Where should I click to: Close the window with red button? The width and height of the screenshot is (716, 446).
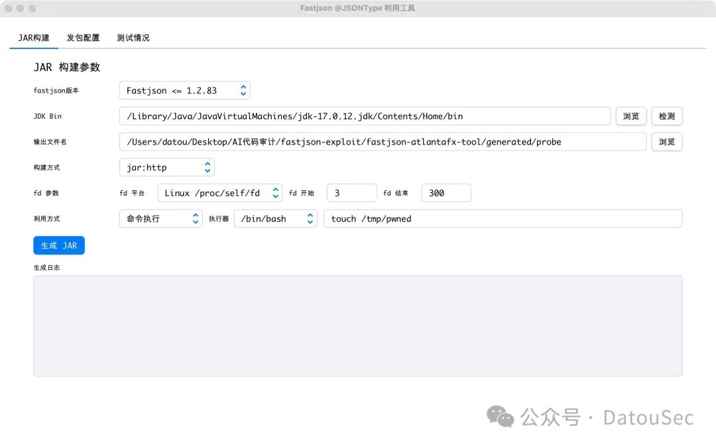[x=8, y=8]
